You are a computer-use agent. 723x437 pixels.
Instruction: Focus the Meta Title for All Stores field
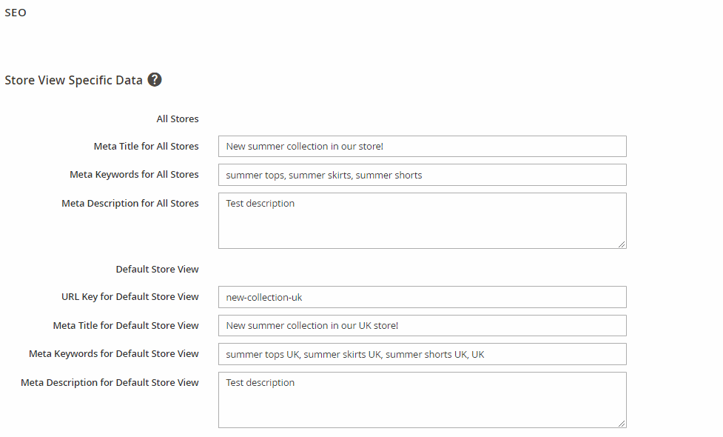coord(422,146)
